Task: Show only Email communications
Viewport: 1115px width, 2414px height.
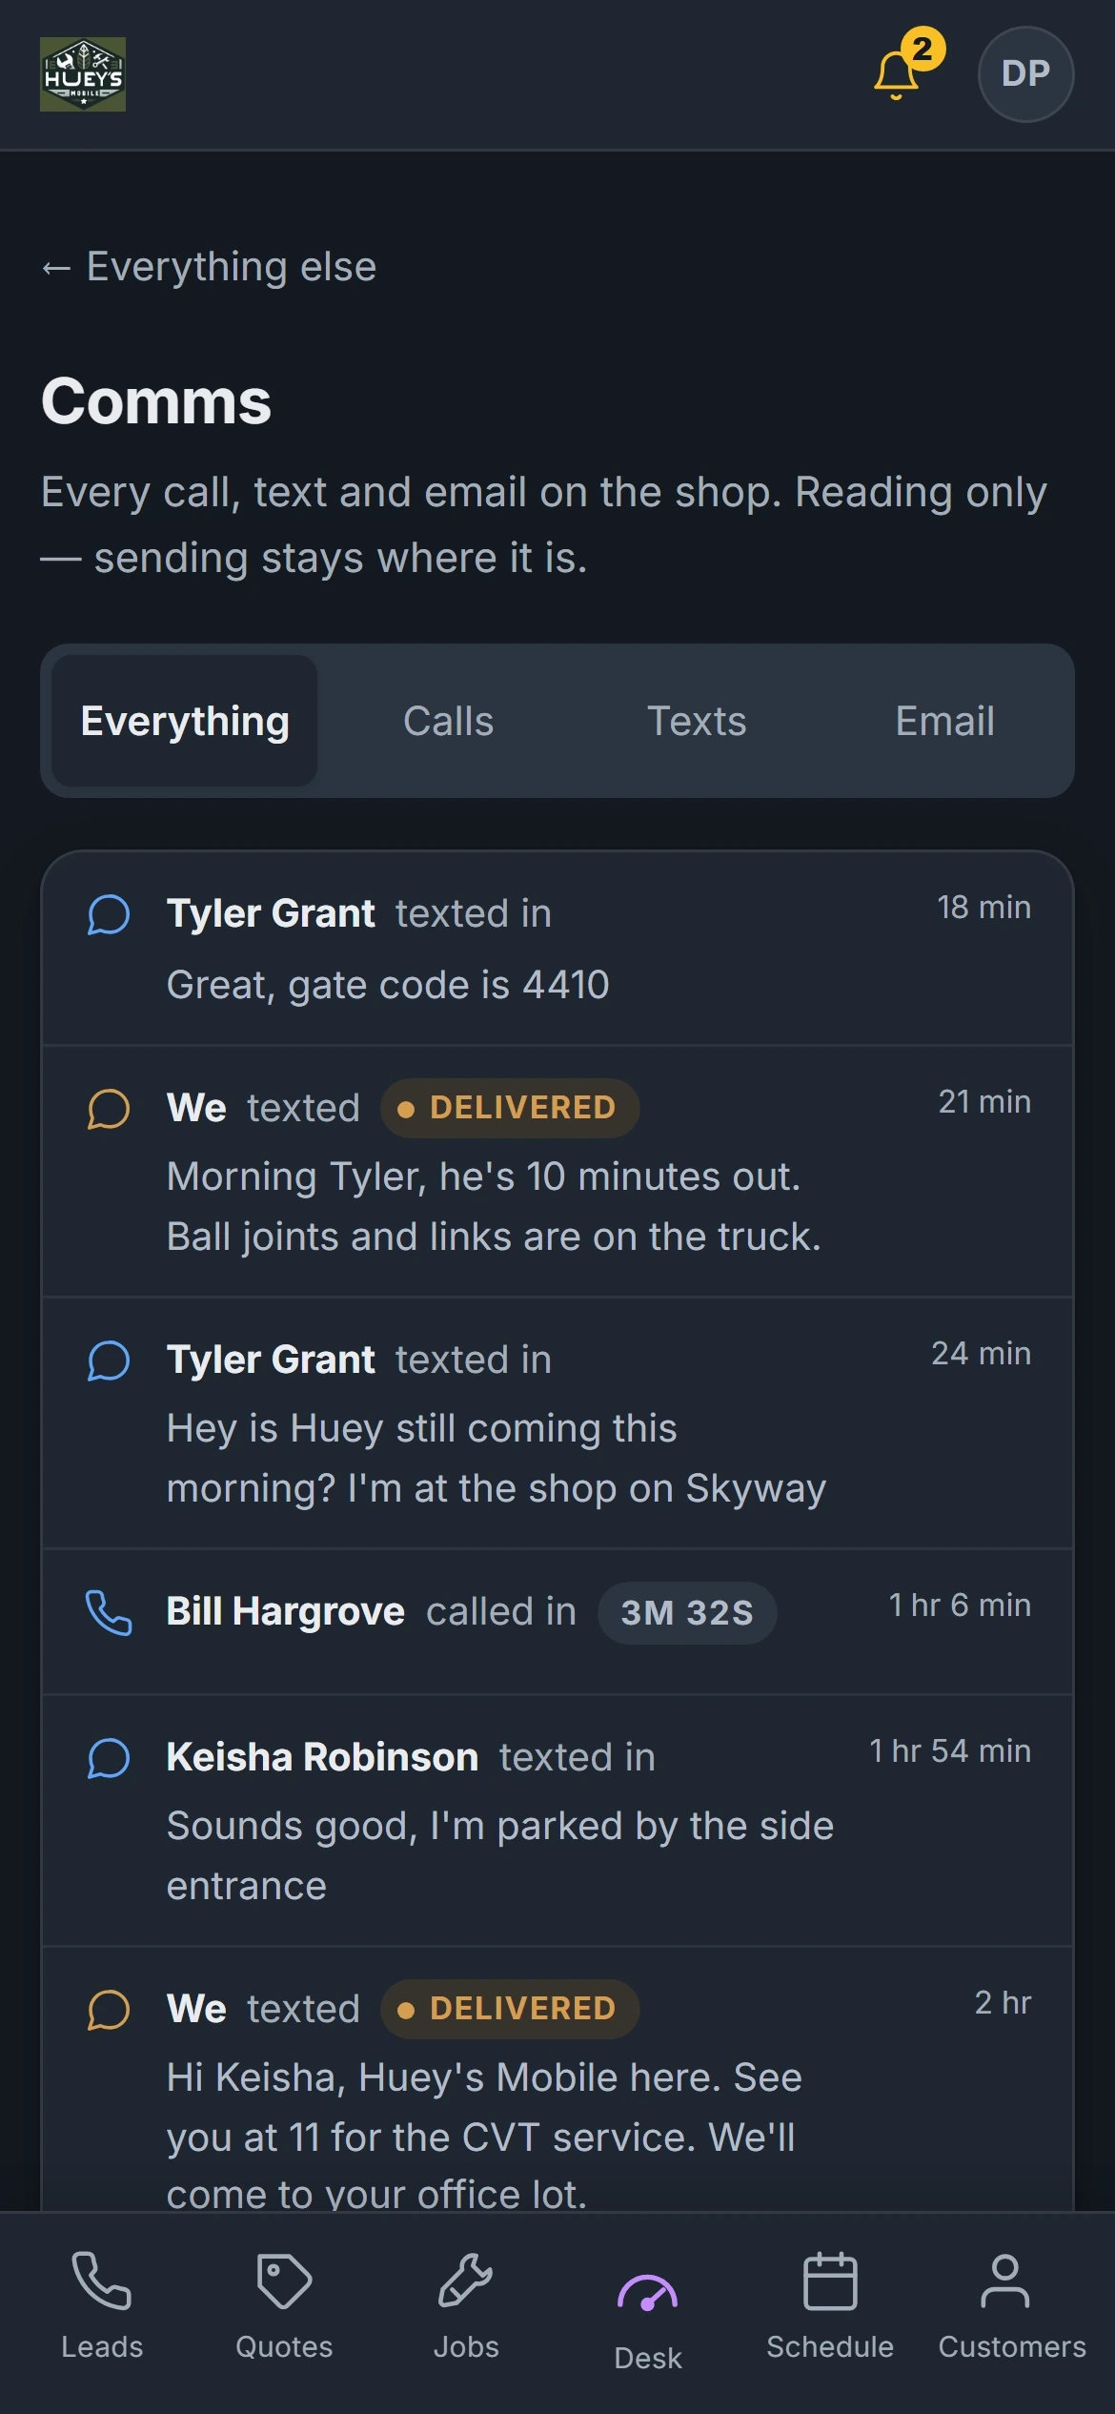Action: 945,721
